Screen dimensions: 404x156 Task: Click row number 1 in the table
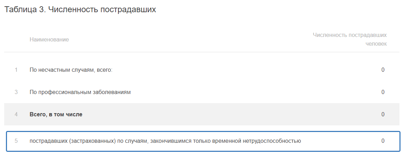click(x=16, y=70)
